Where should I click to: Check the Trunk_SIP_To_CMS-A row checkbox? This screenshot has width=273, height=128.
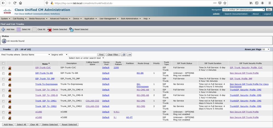pyautogui.click(x=3, y=90)
